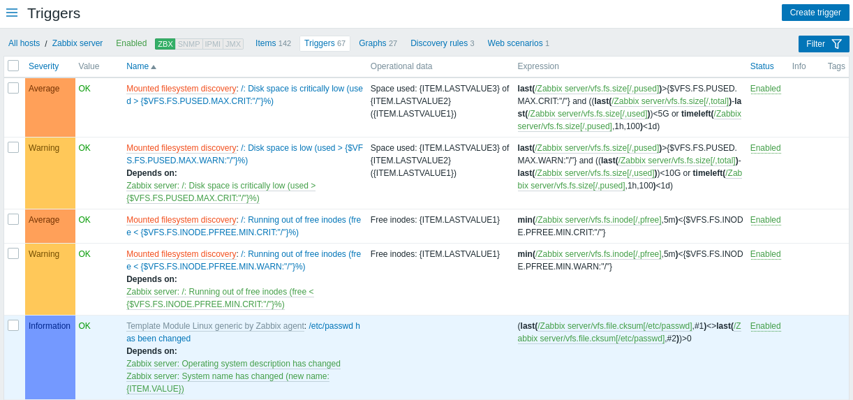Open the hamburger sidebar menu

[x=12, y=13]
